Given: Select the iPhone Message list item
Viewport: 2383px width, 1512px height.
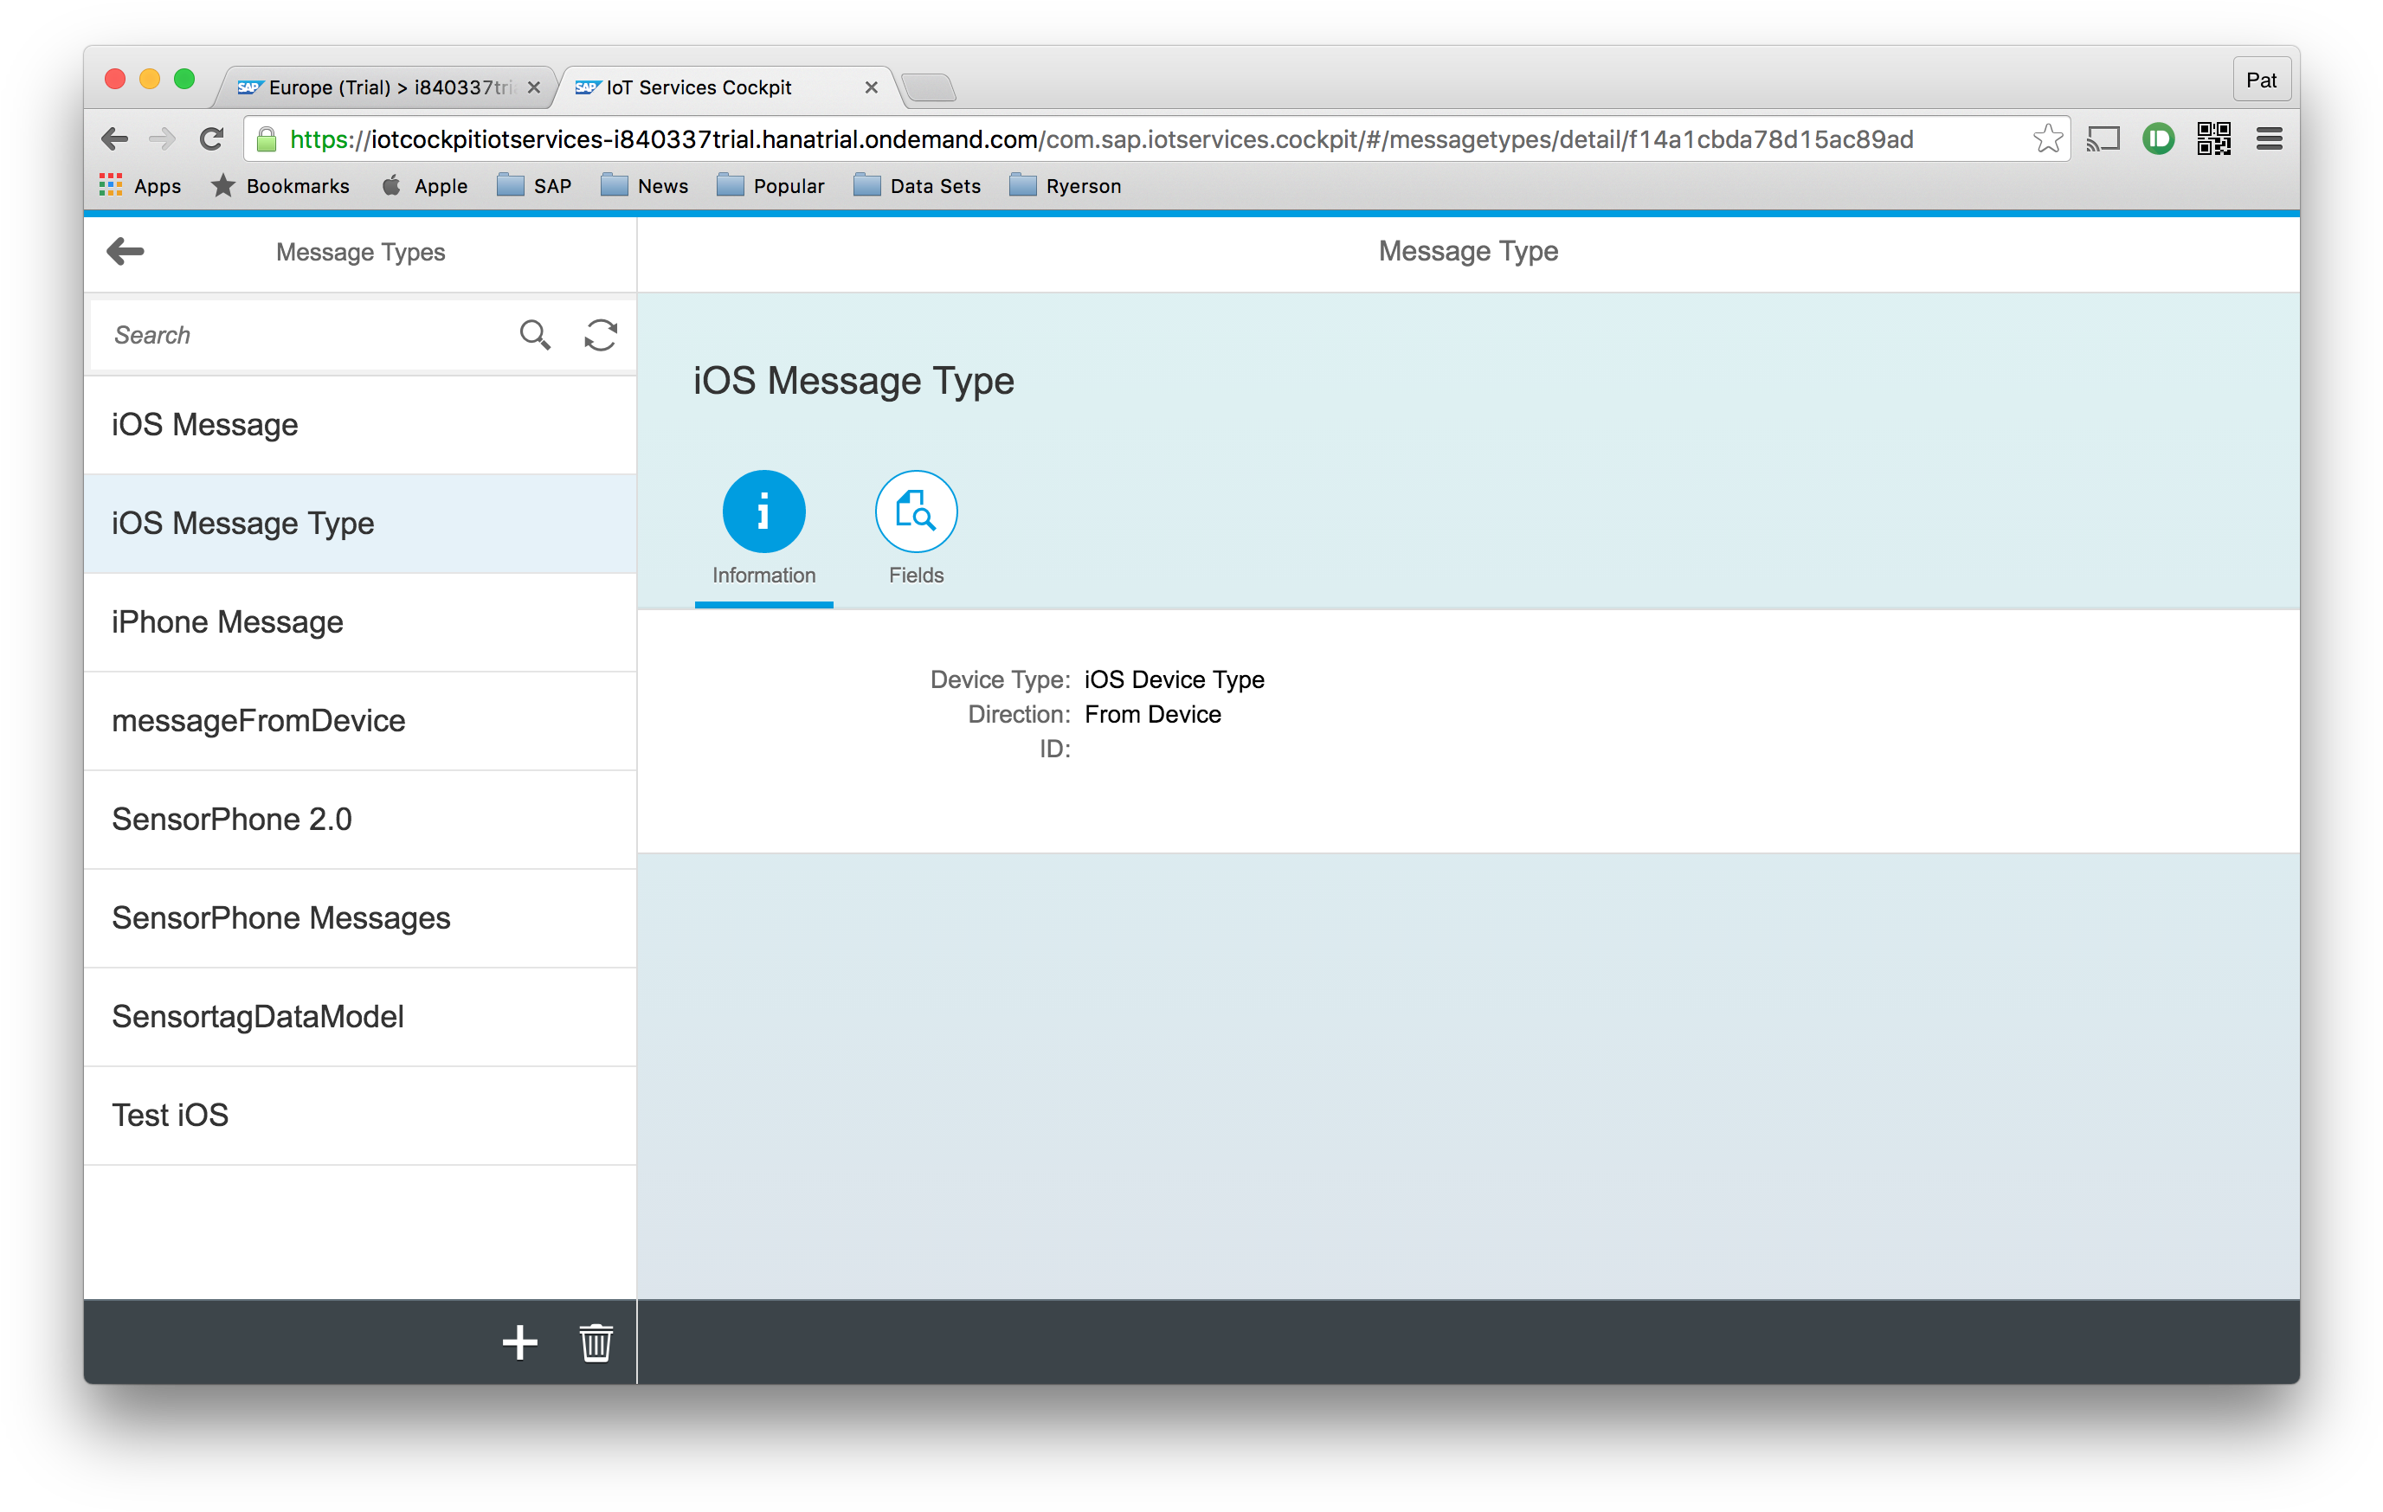Looking at the screenshot, I should click(360, 622).
